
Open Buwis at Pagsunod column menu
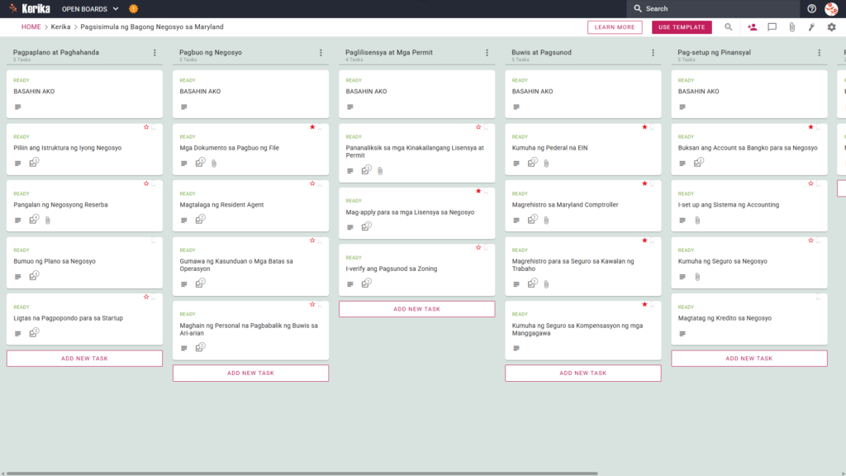pyautogui.click(x=654, y=53)
